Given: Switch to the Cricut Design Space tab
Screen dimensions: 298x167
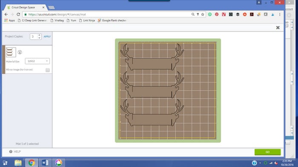Looking at the screenshot, I should pyautogui.click(x=25, y=7).
